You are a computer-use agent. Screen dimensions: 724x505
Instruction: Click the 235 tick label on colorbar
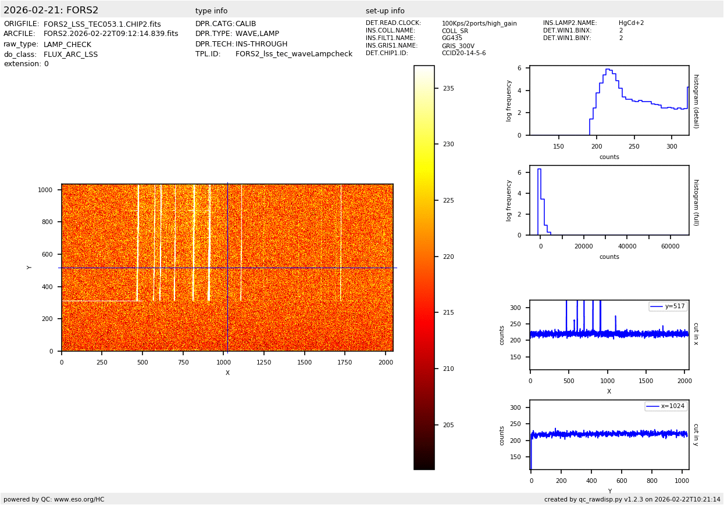pyautogui.click(x=448, y=89)
